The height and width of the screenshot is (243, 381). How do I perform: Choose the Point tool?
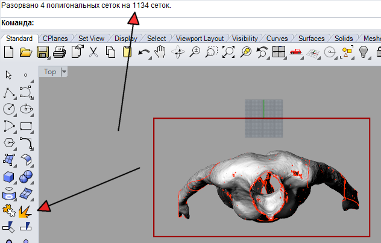(x=25, y=75)
